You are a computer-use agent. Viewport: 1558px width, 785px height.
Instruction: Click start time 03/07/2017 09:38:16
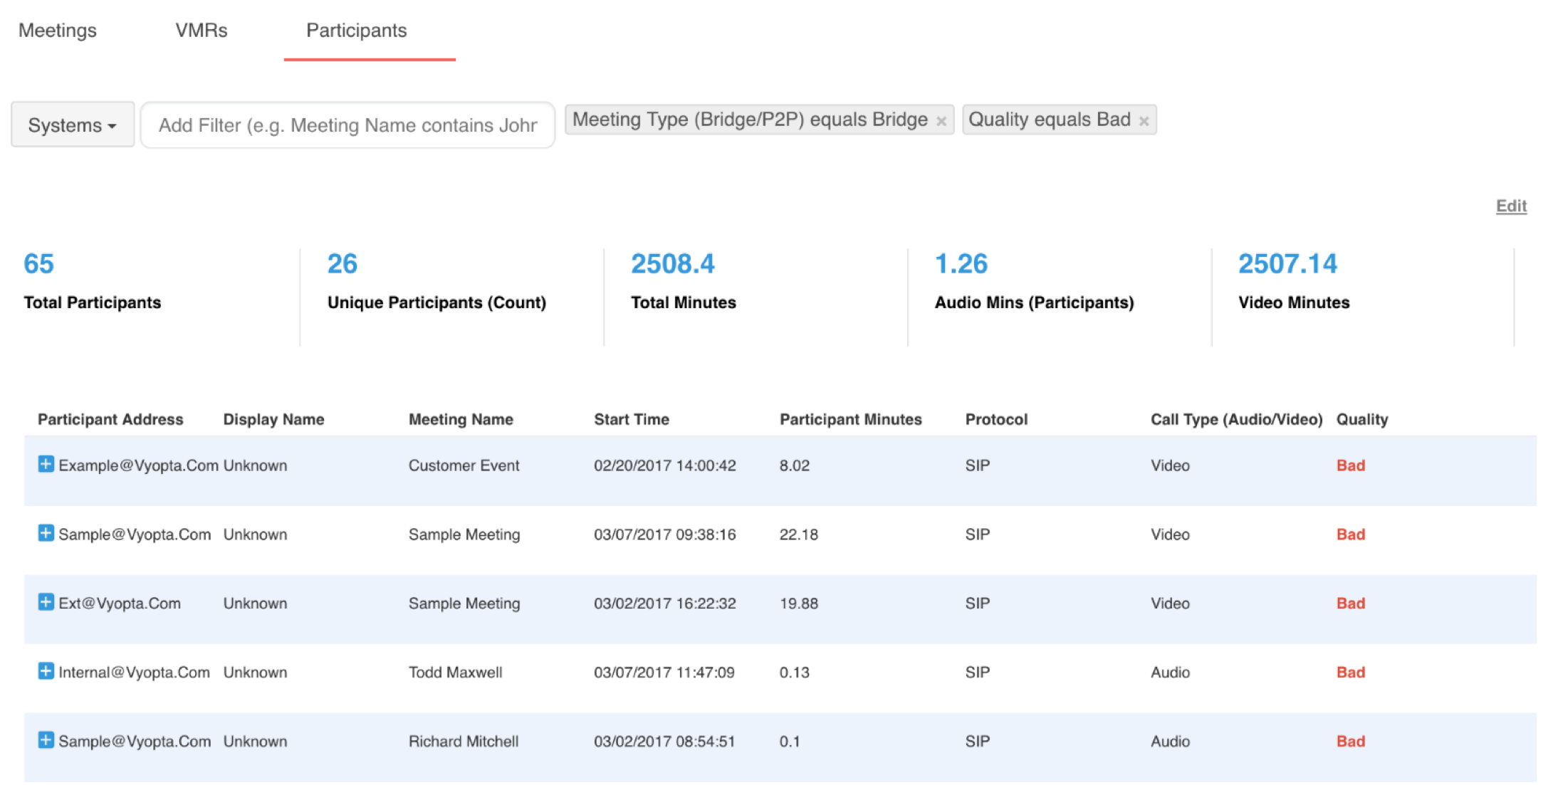[x=664, y=534]
